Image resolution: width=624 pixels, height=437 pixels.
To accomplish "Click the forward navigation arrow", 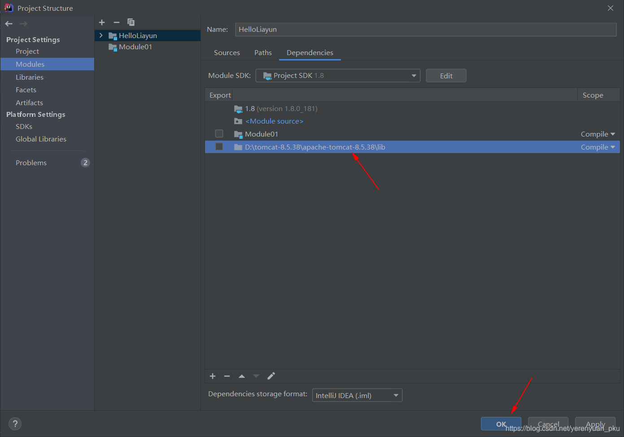I will coord(23,24).
